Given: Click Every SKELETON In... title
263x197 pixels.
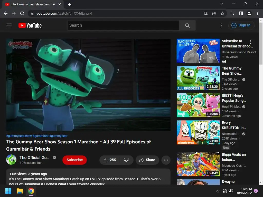Looking at the screenshot, I should [234, 125].
